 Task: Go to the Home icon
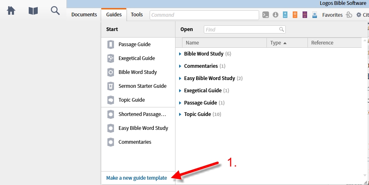click(11, 11)
